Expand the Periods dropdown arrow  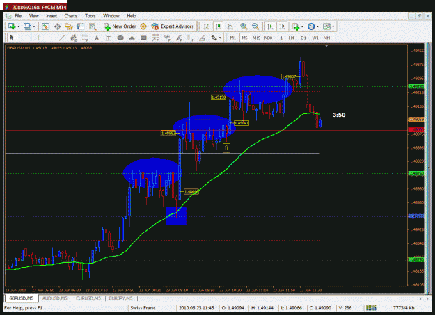pos(317,26)
